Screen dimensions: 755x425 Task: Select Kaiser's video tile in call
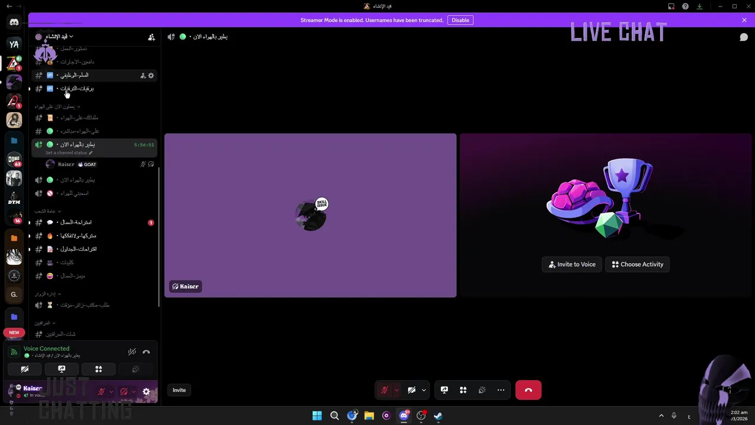point(310,215)
